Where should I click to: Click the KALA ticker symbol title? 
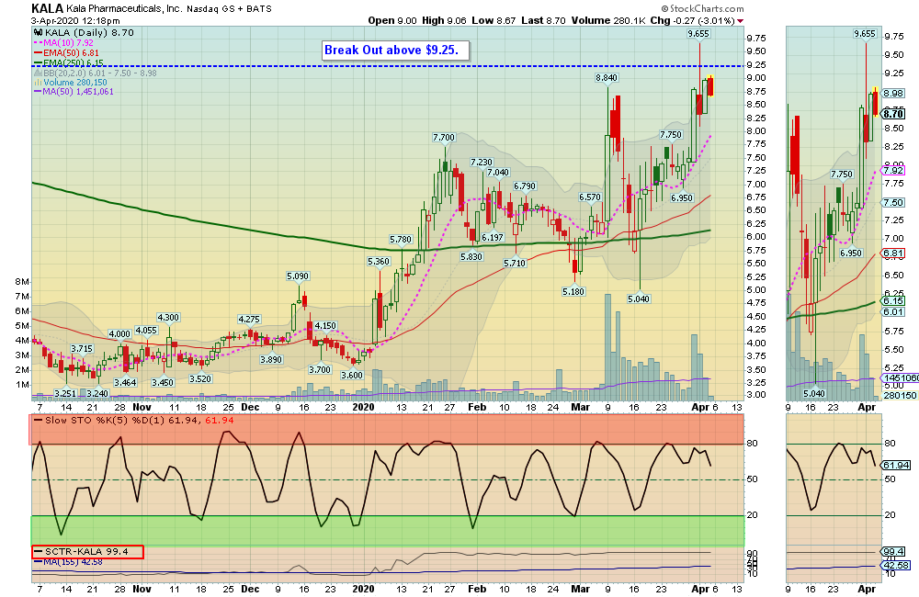tap(47, 8)
